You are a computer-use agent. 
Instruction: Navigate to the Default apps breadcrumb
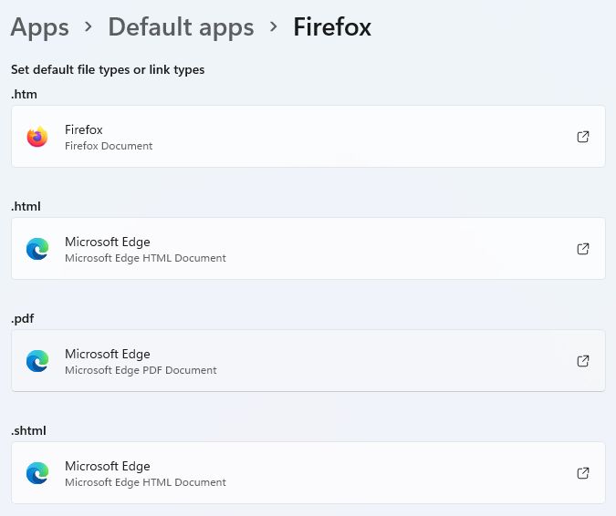181,27
